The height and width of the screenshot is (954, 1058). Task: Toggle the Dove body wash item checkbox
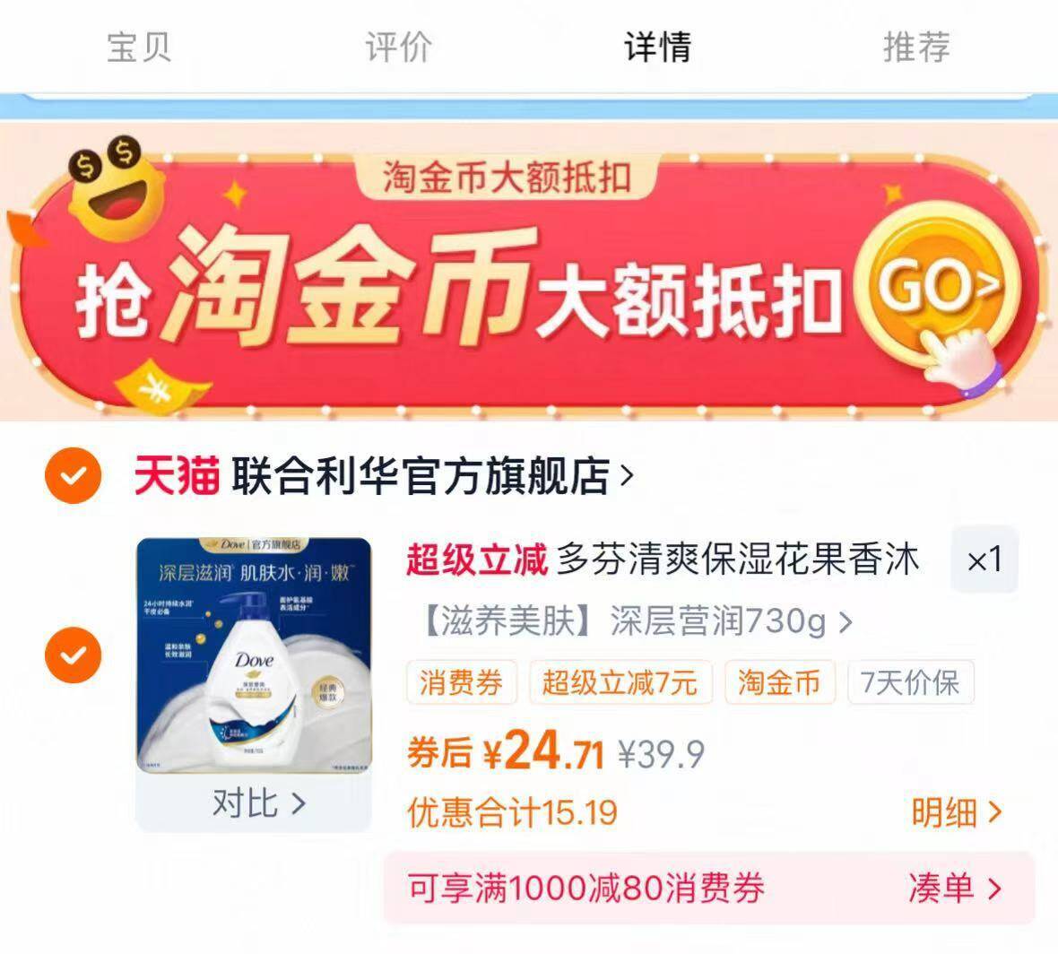point(74,655)
